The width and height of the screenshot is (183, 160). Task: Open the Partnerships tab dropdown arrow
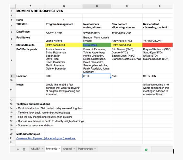(95, 149)
